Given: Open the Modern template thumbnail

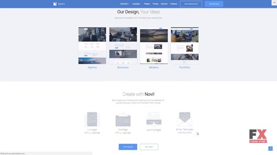Looking at the screenshot, I should [x=154, y=46].
